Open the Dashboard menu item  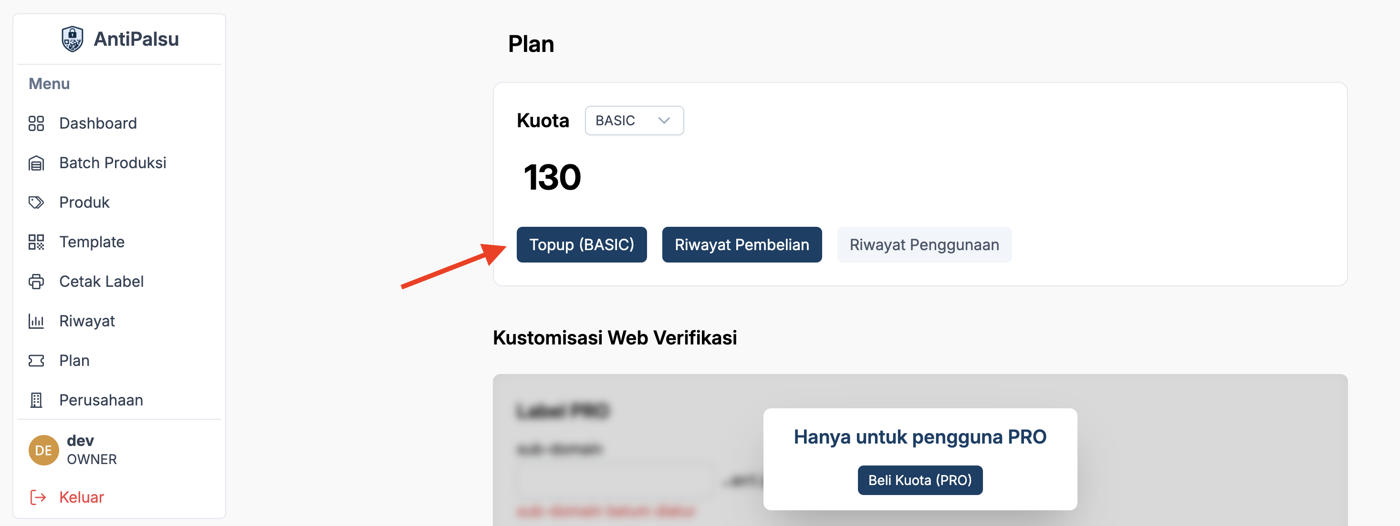click(x=98, y=123)
